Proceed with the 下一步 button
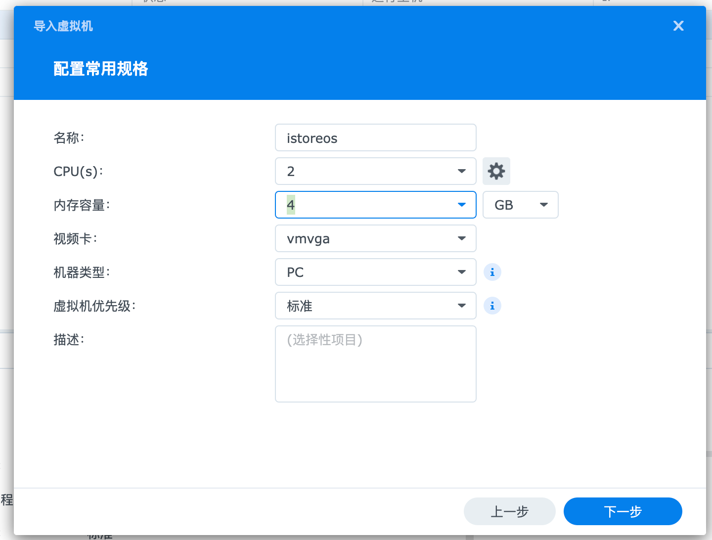 click(623, 511)
